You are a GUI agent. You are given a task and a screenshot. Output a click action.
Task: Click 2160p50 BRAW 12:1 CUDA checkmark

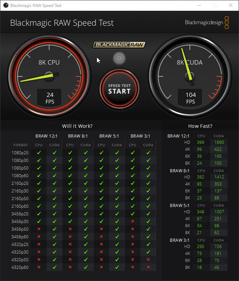click(55, 199)
